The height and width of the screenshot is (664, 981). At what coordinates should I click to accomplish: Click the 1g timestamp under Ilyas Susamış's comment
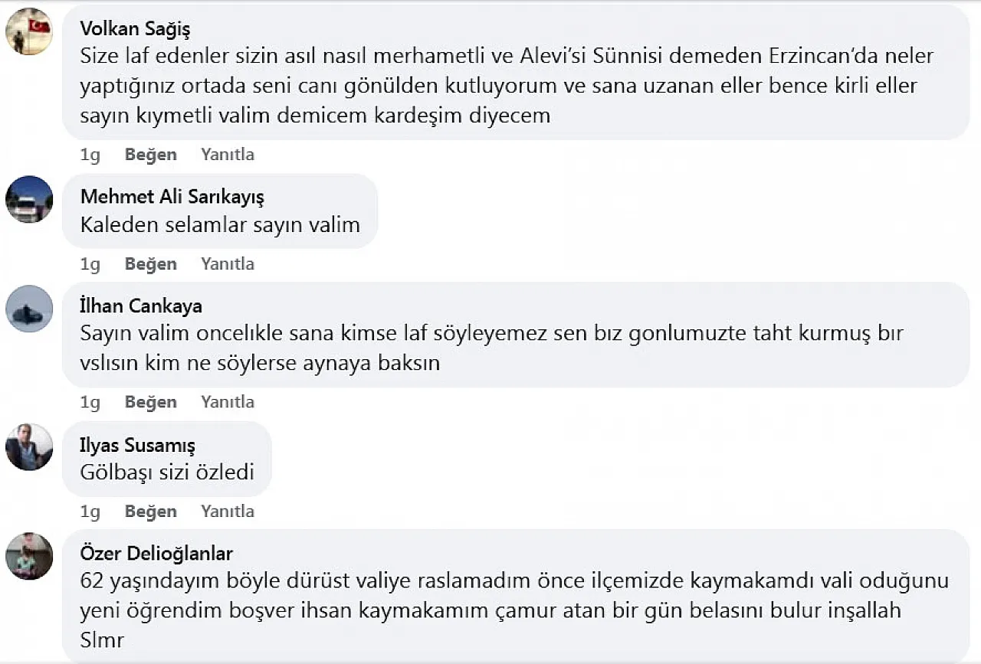coord(90,512)
